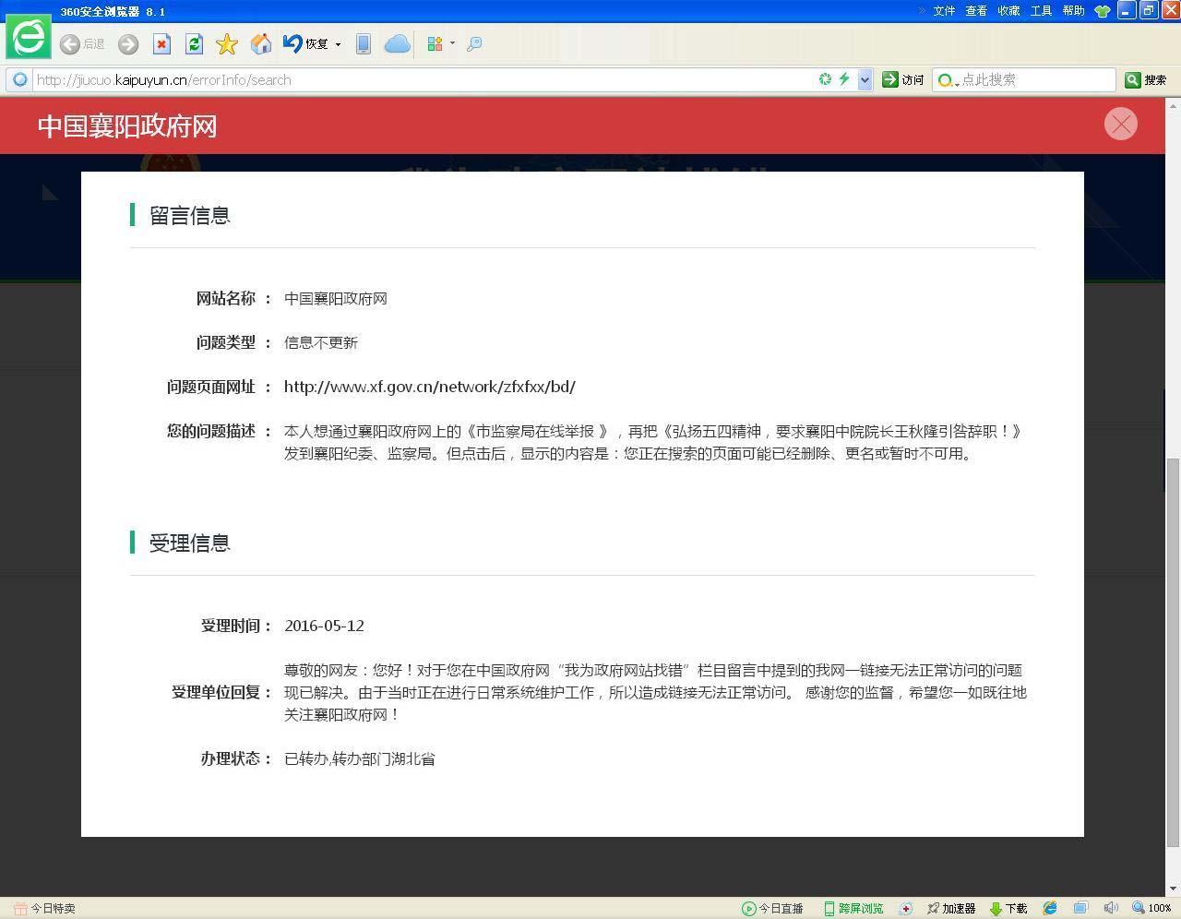
Task: Click the magnifier find tool icon
Action: tap(474, 43)
